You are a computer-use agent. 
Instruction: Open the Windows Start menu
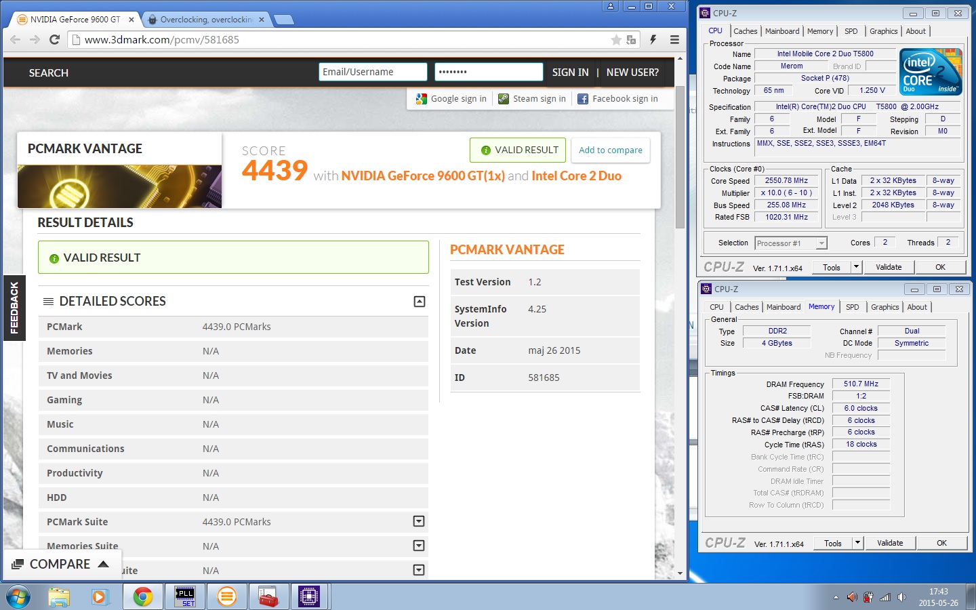point(18,597)
